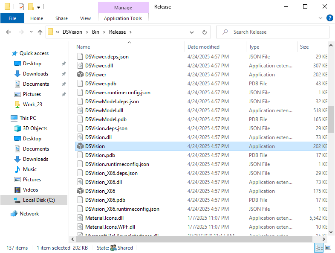335x253 pixels.
Task: Click the DSVision application icon
Action: [80, 146]
